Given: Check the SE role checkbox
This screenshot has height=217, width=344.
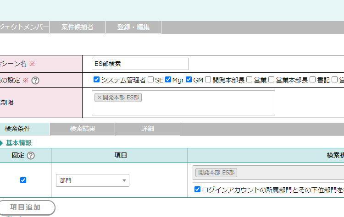Looking at the screenshot, I should click(x=150, y=80).
